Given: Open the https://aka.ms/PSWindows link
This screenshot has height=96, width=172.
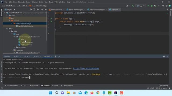Looking at the screenshot, I should (86, 69).
